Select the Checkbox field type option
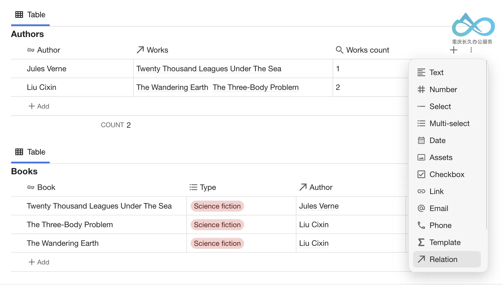The height and width of the screenshot is (285, 503). coord(447,174)
